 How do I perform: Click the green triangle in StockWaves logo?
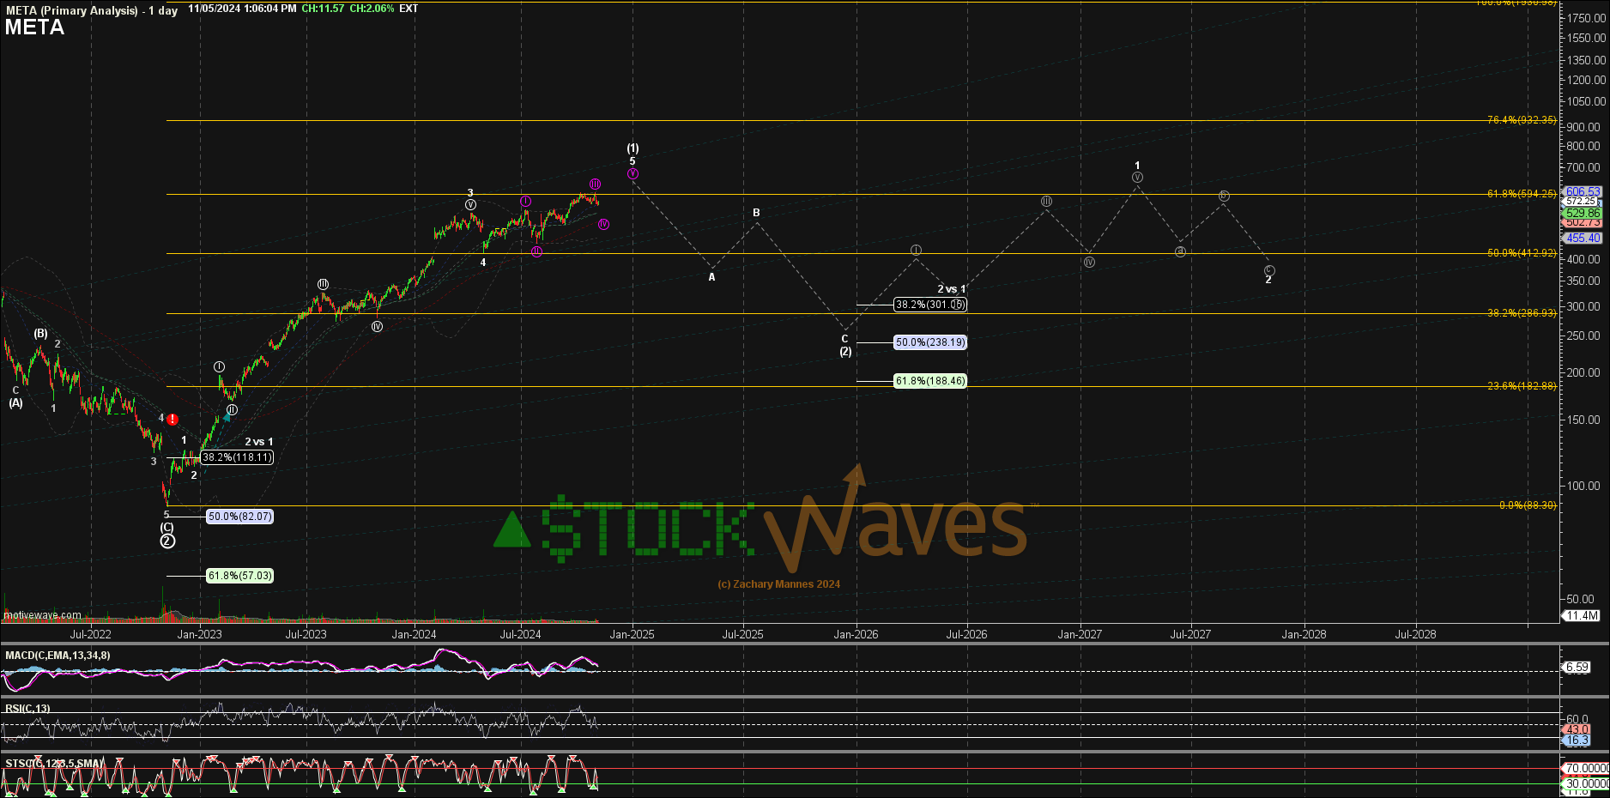click(511, 529)
